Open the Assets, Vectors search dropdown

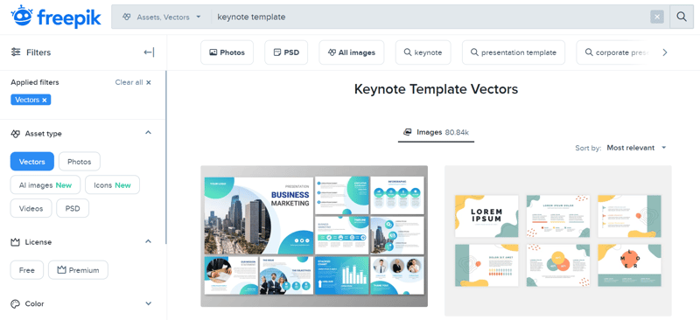point(162,17)
